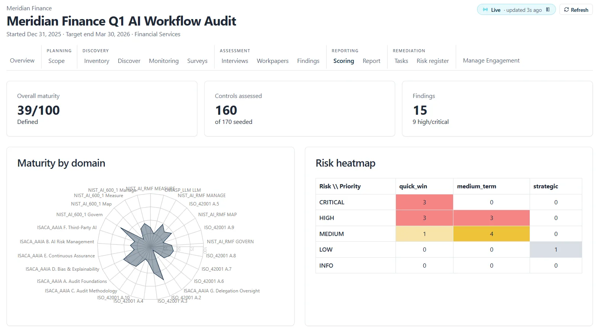Viewport: 599px width, 329px height.
Task: Click MEDIUM medium_term heatmap cell showing 4
Action: click(x=492, y=234)
